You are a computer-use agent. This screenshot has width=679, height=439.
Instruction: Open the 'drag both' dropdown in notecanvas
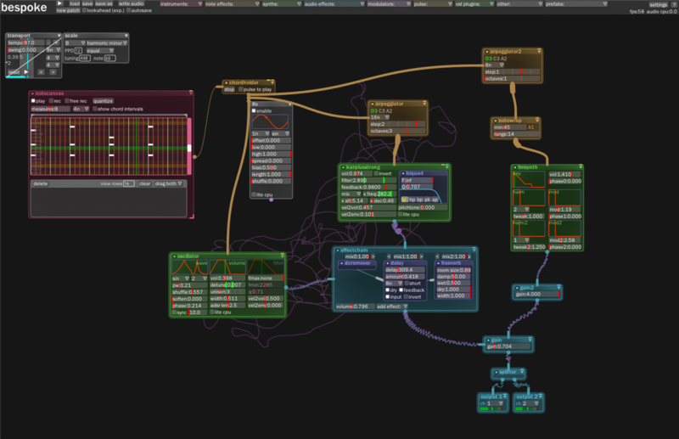[168, 183]
